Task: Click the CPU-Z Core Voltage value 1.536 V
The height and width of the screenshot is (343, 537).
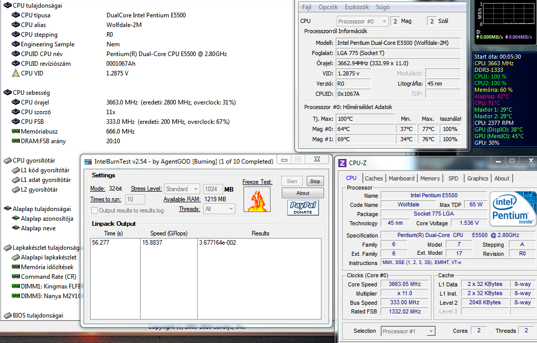Action: (x=469, y=223)
